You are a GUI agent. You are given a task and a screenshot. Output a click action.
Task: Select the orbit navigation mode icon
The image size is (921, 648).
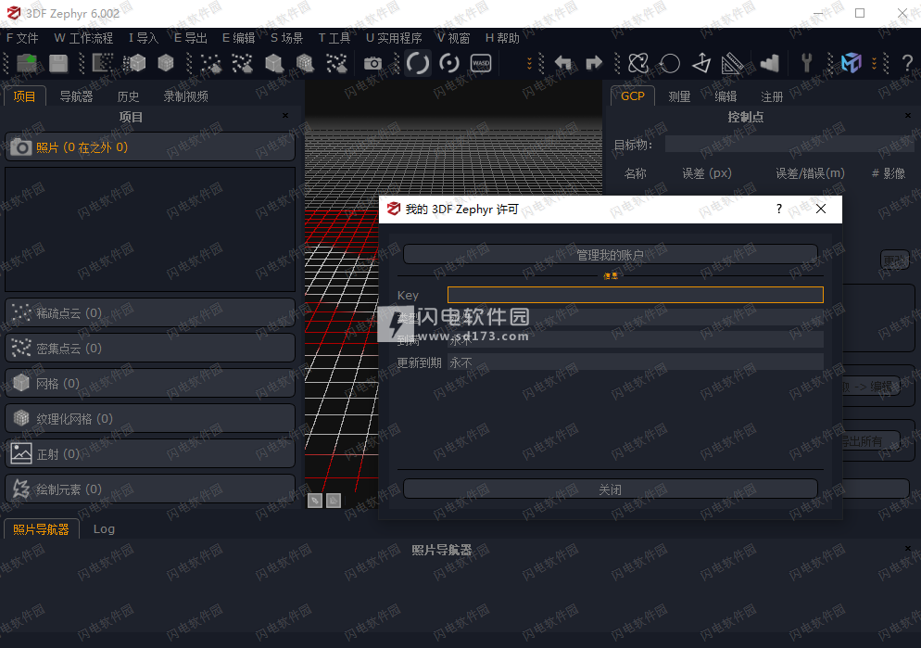pos(418,63)
